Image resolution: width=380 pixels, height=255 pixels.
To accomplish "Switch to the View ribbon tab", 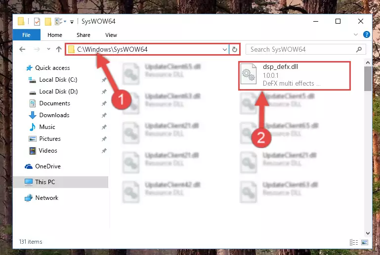I will point(111,35).
